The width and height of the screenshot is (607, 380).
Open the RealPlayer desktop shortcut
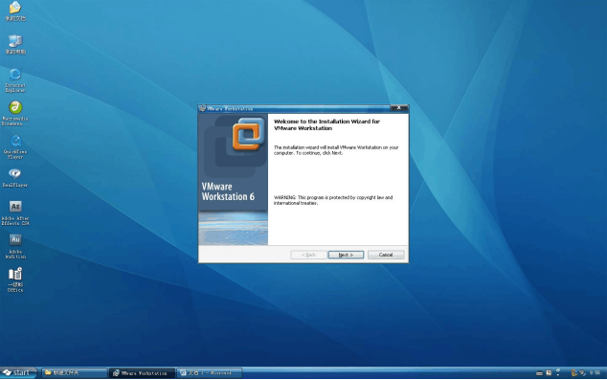15,178
